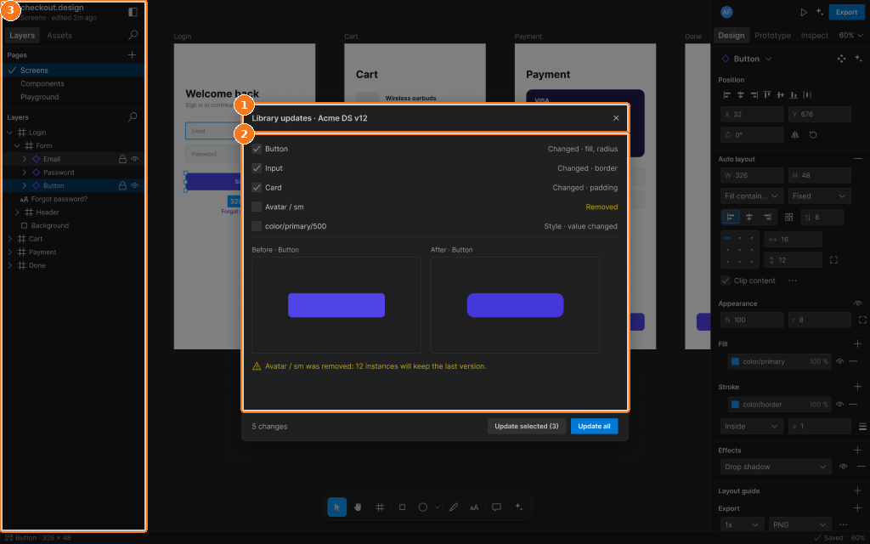Open the Inspect tab
870x544 pixels.
point(814,35)
